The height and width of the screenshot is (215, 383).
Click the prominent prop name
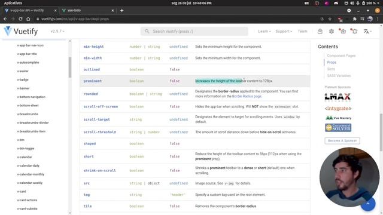[93, 81]
